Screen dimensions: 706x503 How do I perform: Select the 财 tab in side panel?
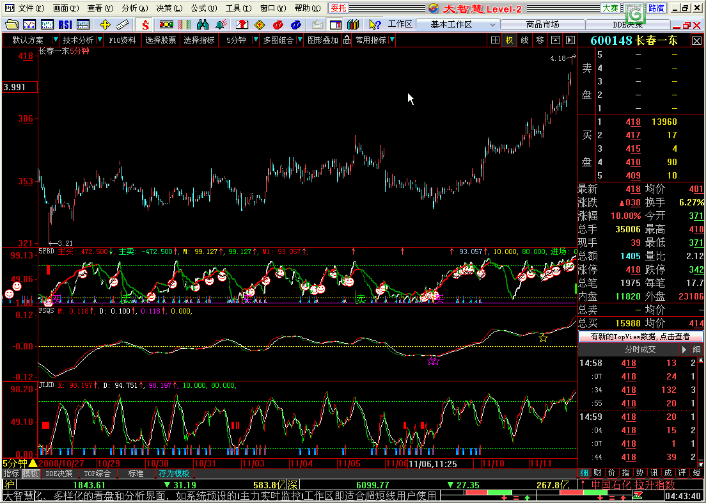(597, 473)
